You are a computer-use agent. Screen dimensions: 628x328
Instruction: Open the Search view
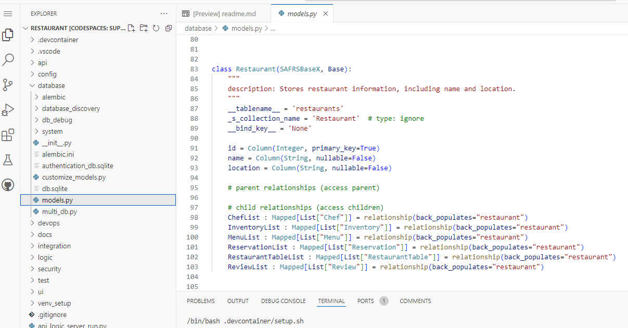(x=8, y=60)
